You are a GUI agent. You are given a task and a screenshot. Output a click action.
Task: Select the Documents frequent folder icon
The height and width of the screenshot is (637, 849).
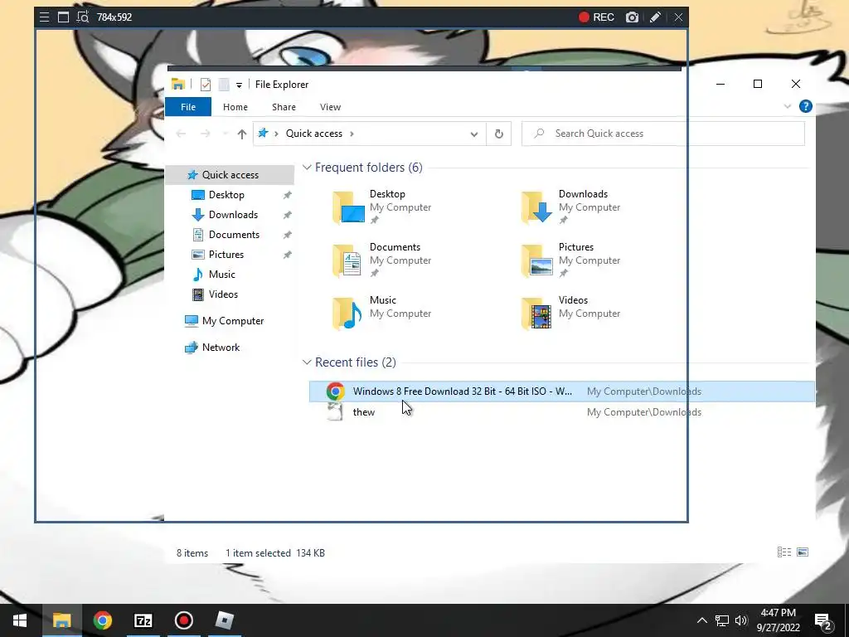pos(348,260)
